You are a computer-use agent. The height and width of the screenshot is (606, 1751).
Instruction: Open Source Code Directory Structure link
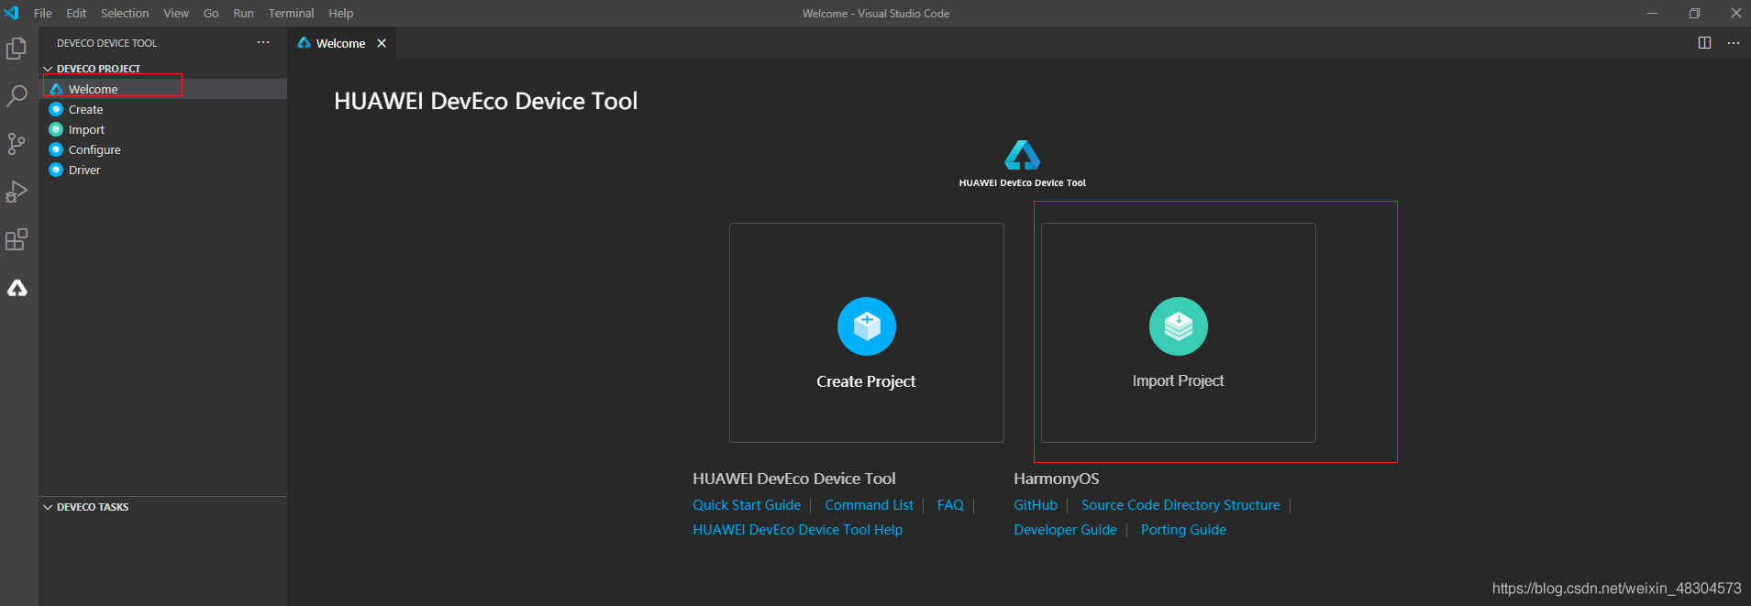coord(1180,505)
